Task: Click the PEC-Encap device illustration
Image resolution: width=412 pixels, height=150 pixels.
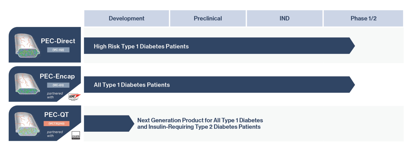Action: [27, 84]
